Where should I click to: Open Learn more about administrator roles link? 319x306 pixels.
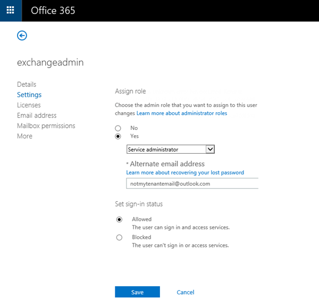182,113
